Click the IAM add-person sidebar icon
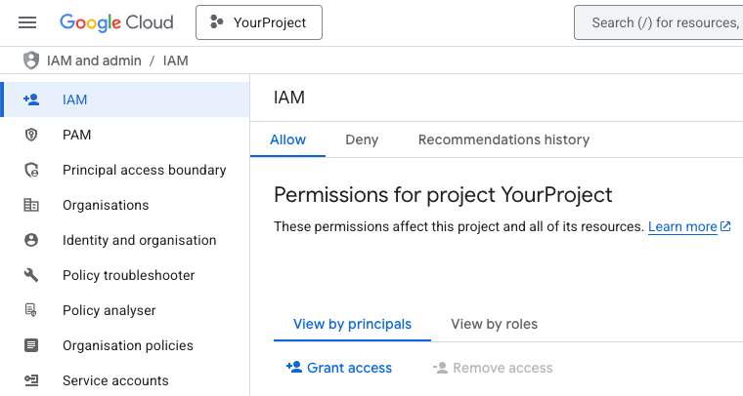Image resolution: width=743 pixels, height=396 pixels. pyautogui.click(x=31, y=99)
